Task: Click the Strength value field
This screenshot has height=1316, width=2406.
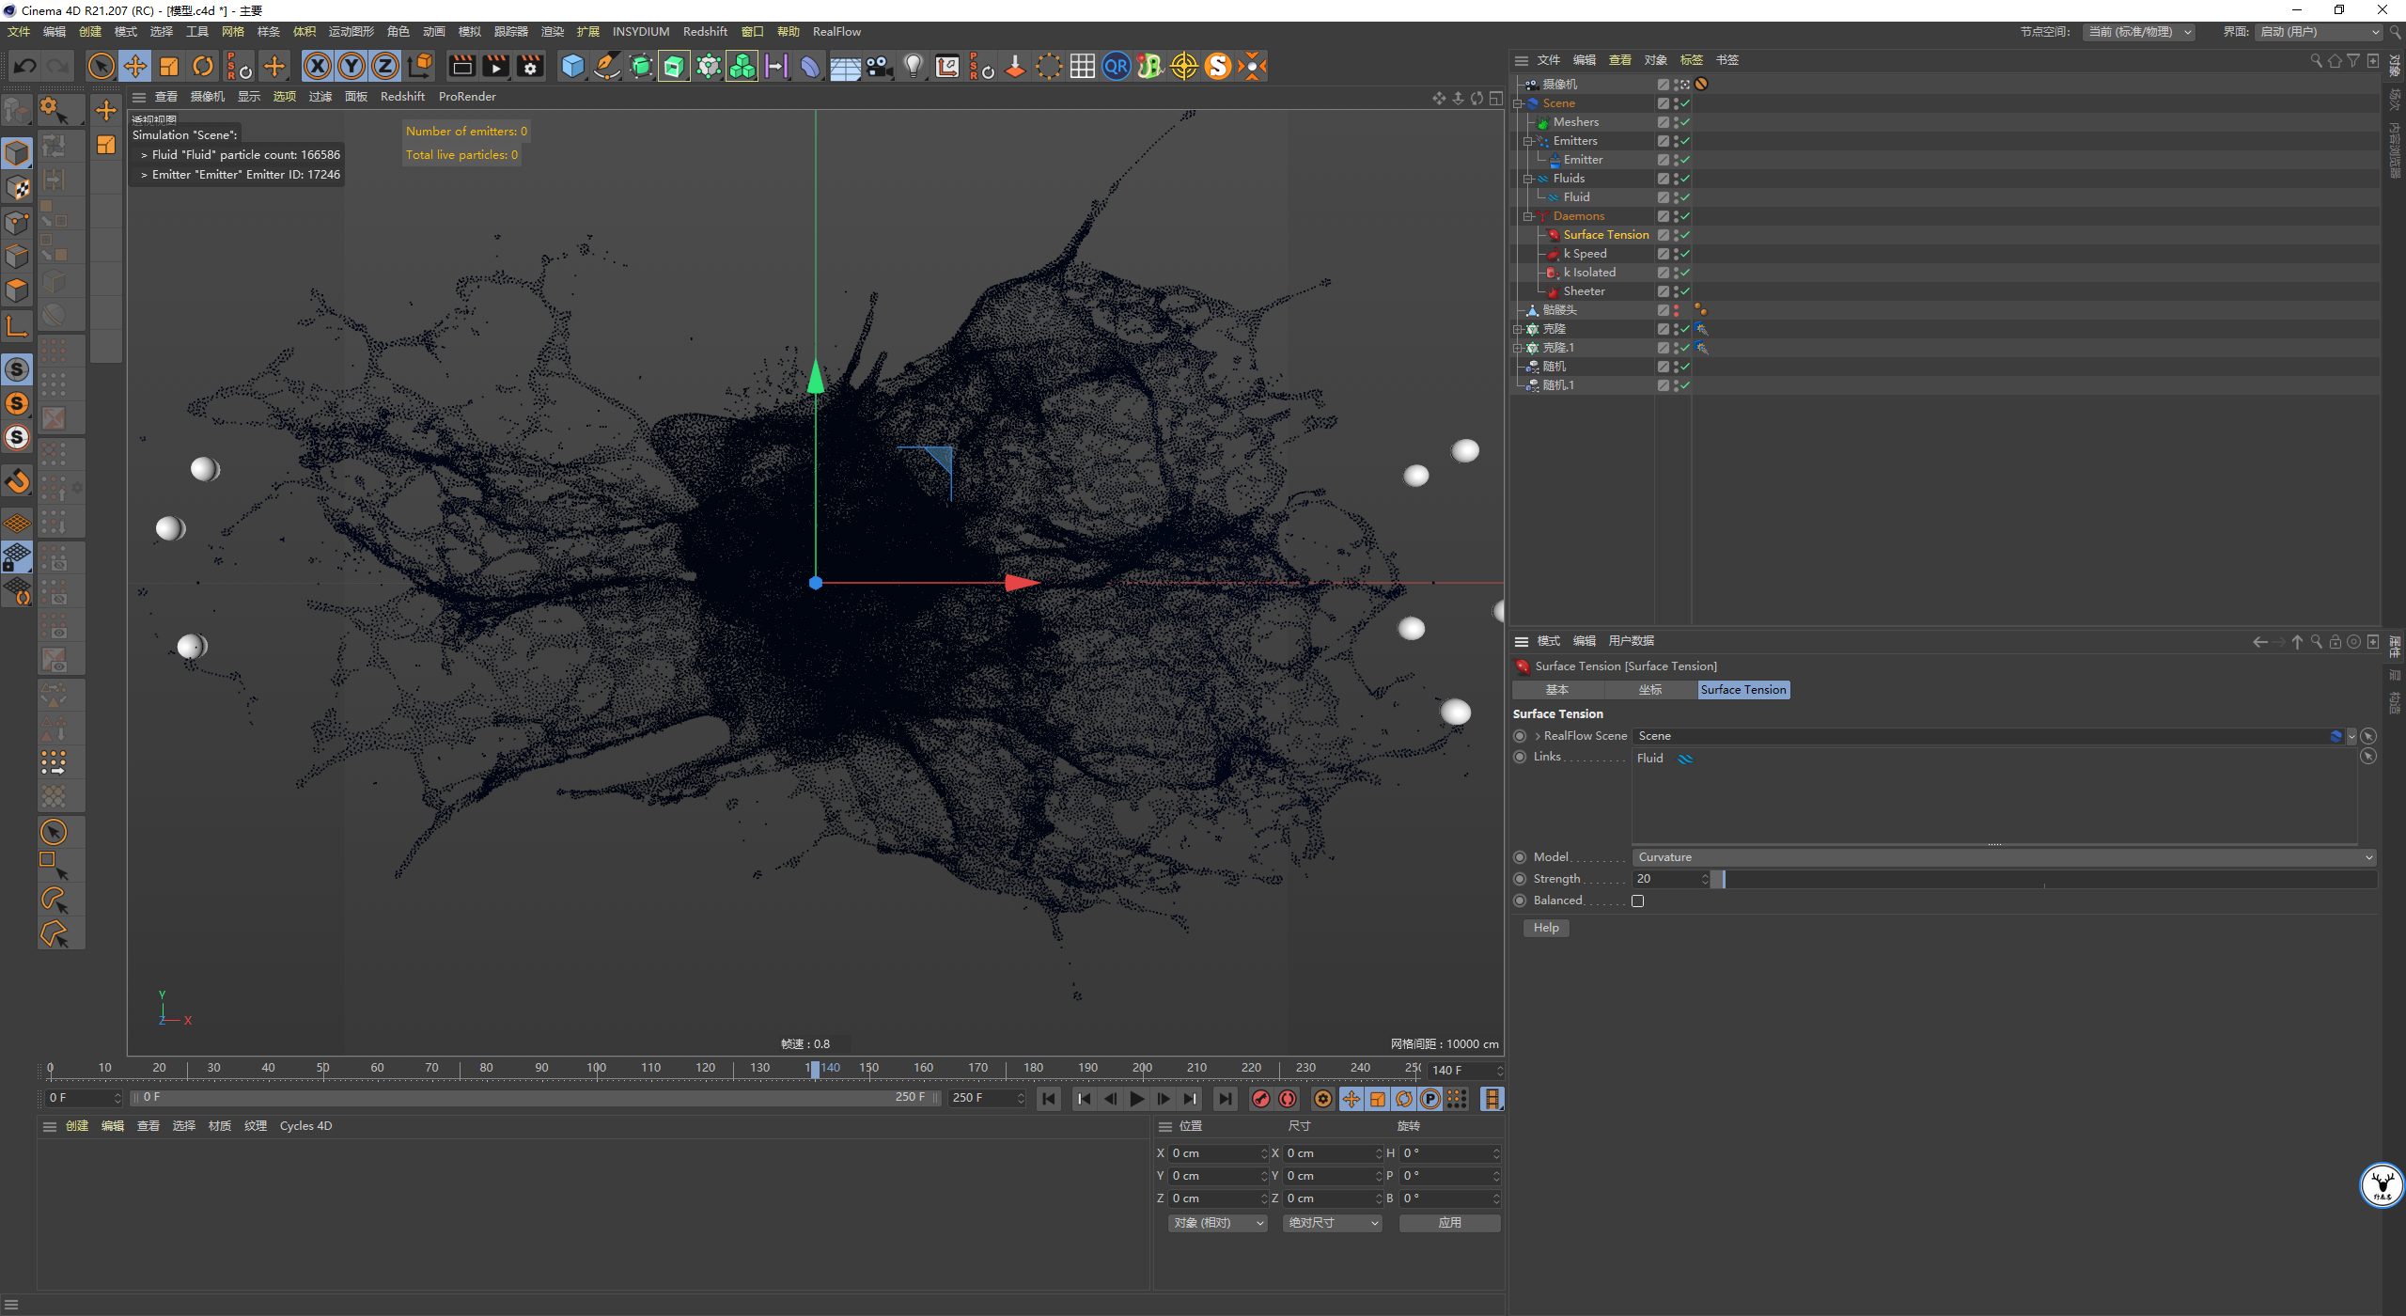Action: 1669,879
